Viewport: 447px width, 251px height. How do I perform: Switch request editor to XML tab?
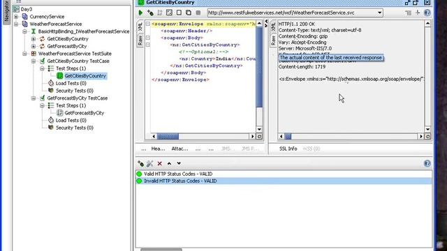click(140, 27)
